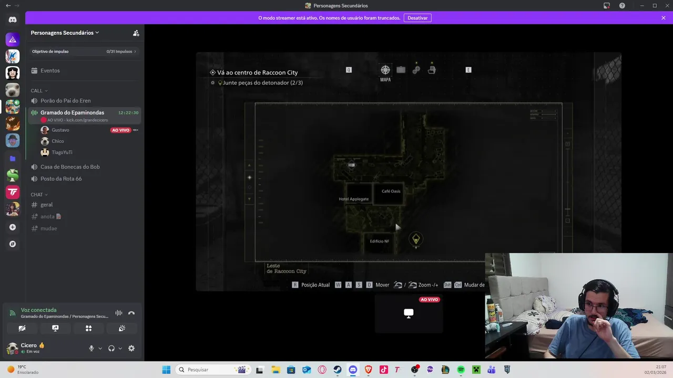
Task: Expand the Objetivo de impulso boost goal
Action: point(85,51)
